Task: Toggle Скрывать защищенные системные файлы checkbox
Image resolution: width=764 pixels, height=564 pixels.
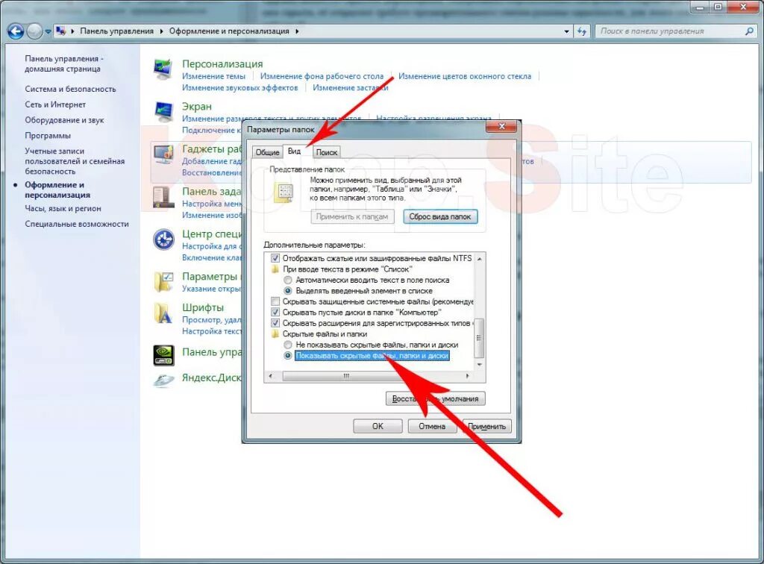Action: pos(275,301)
